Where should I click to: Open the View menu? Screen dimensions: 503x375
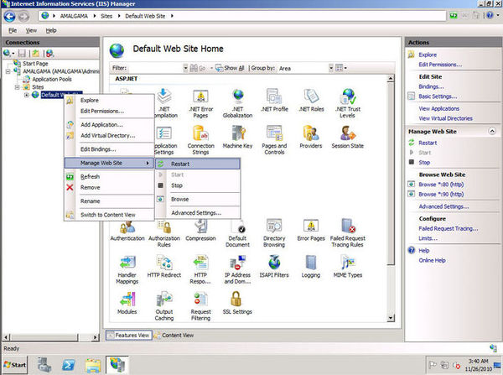[31, 30]
